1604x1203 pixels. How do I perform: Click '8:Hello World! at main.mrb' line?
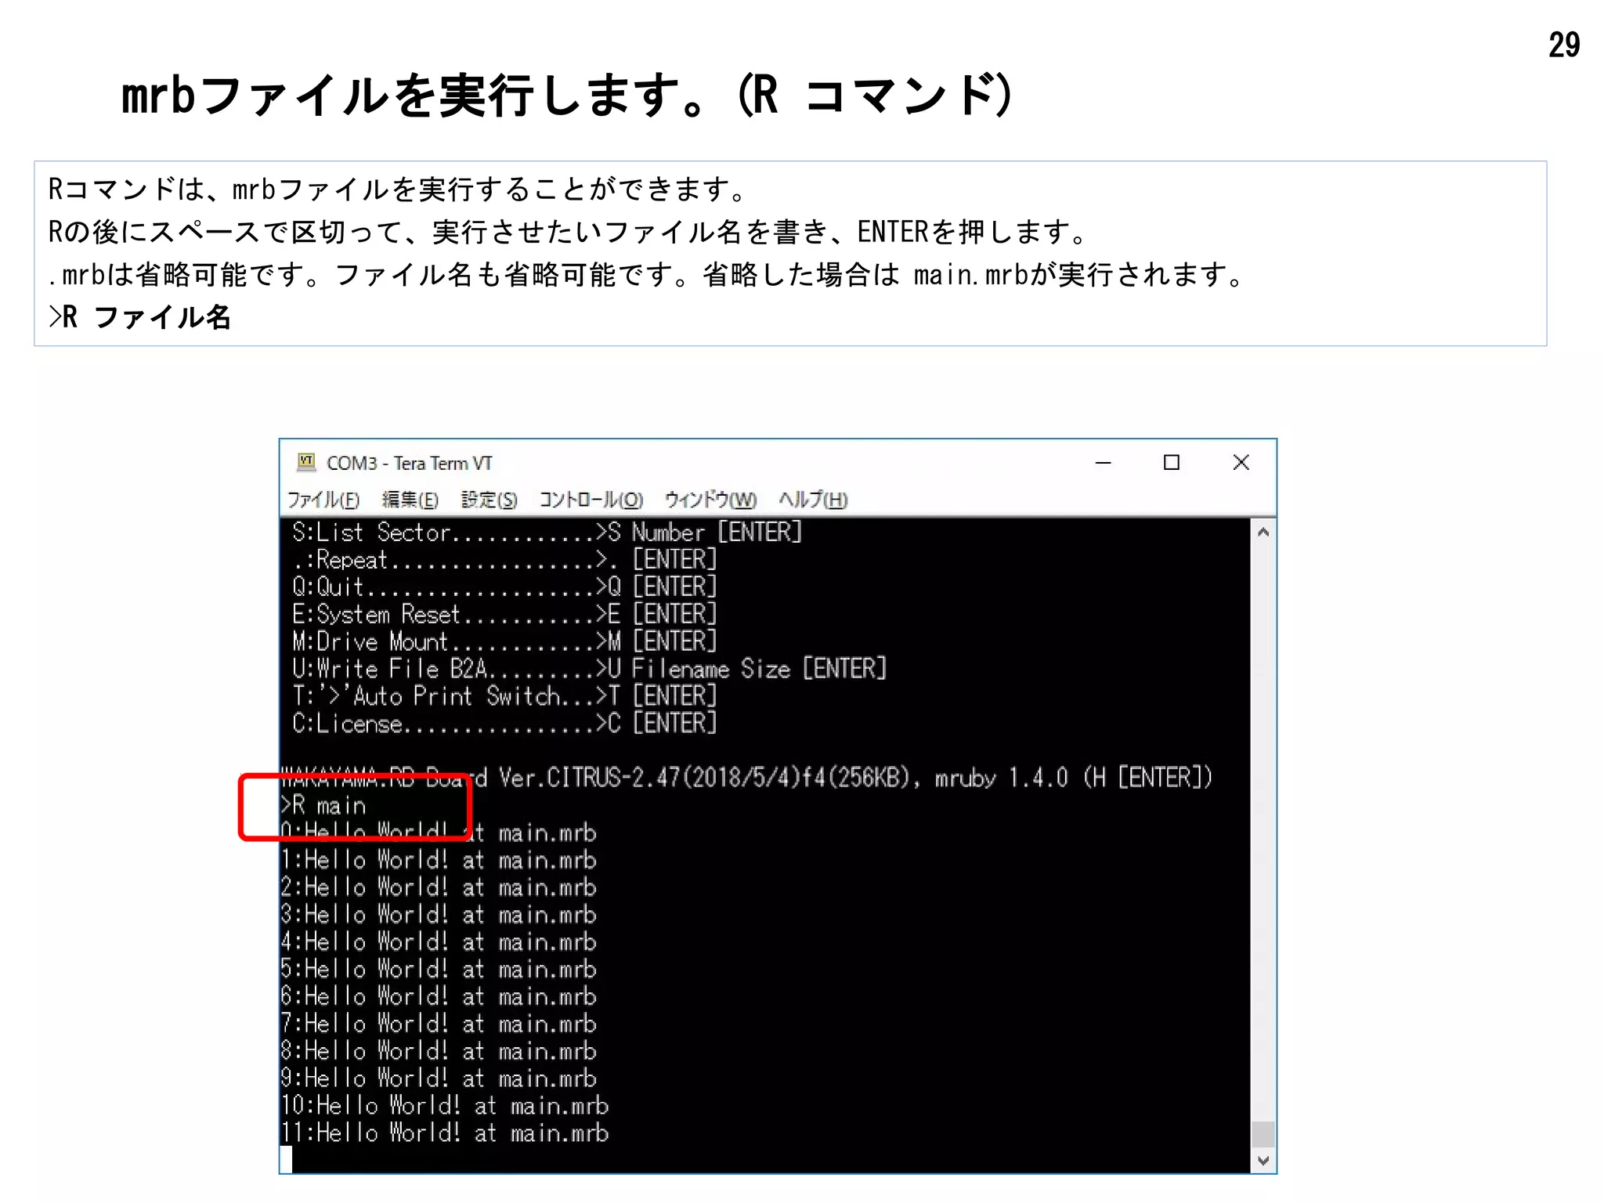[439, 1052]
